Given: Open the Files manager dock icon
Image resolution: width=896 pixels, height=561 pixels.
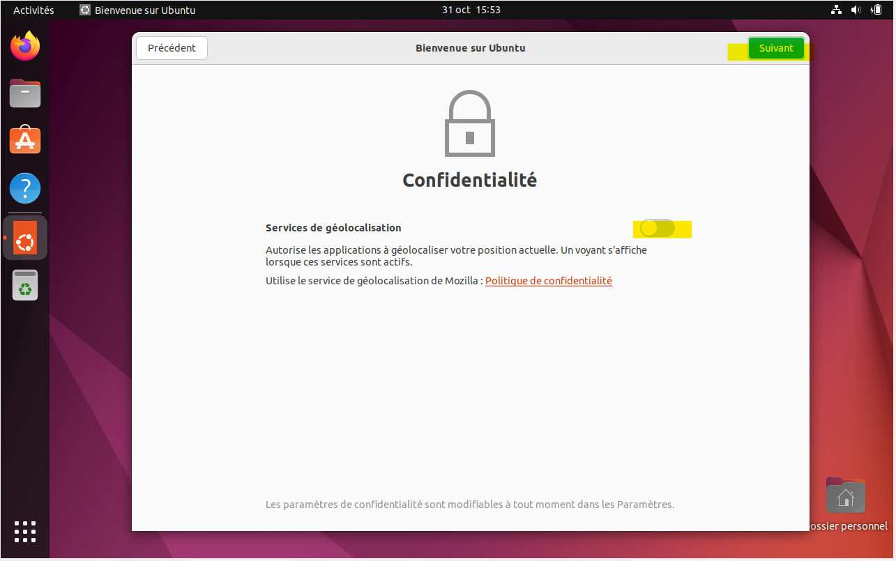Looking at the screenshot, I should point(25,93).
